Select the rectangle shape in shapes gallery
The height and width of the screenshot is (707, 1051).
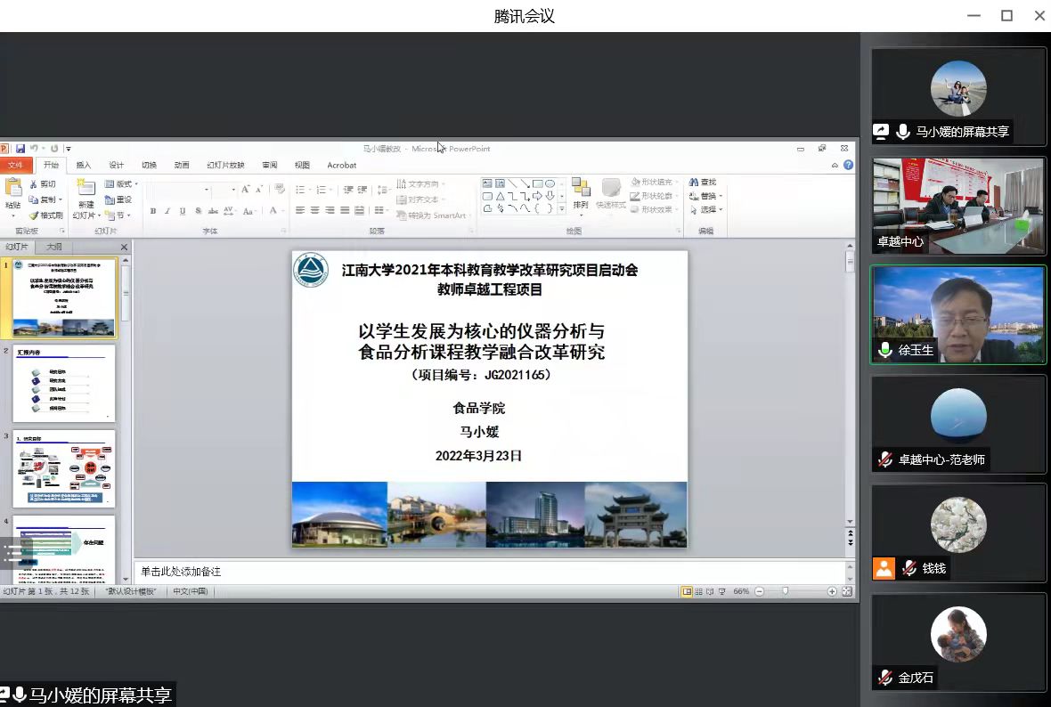[x=537, y=183]
